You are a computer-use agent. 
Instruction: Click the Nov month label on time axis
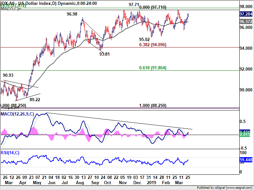point(123,183)
